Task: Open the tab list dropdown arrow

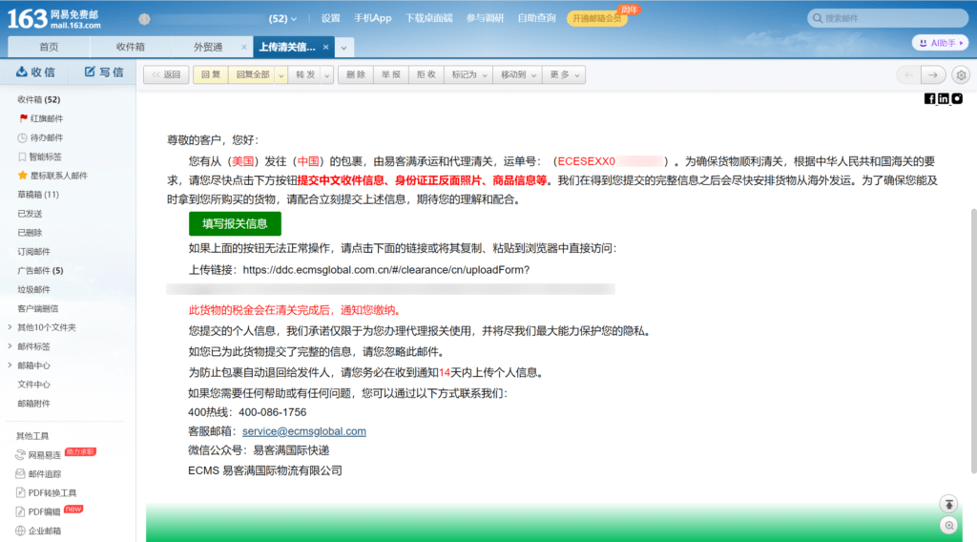Action: tap(343, 48)
